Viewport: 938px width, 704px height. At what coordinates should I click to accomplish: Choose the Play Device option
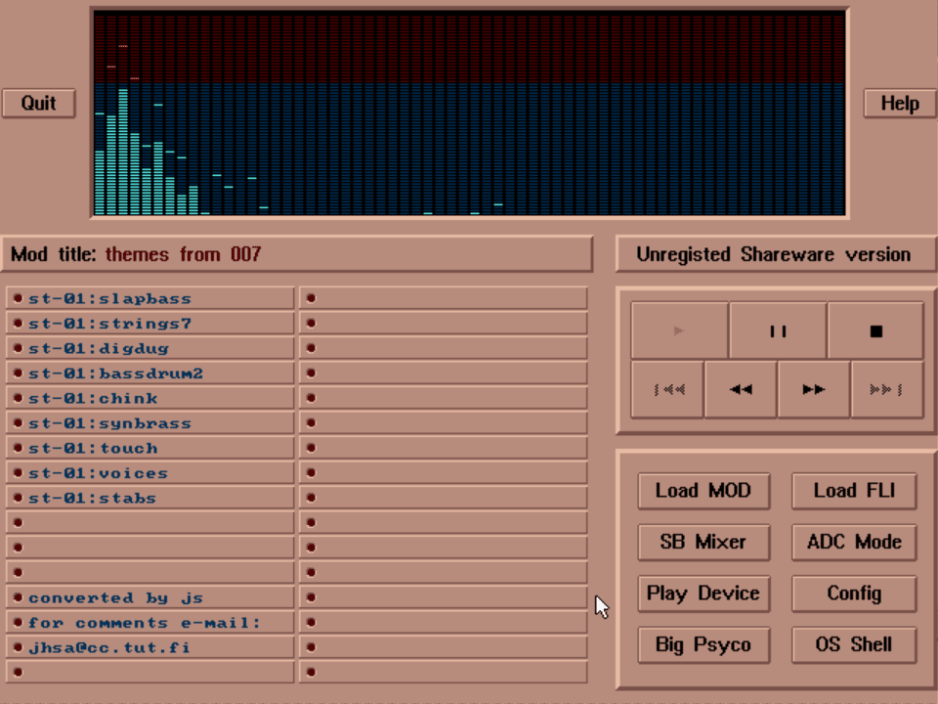pyautogui.click(x=703, y=594)
